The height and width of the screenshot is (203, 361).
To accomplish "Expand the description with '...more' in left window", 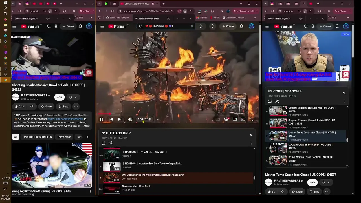I will coord(86,126).
